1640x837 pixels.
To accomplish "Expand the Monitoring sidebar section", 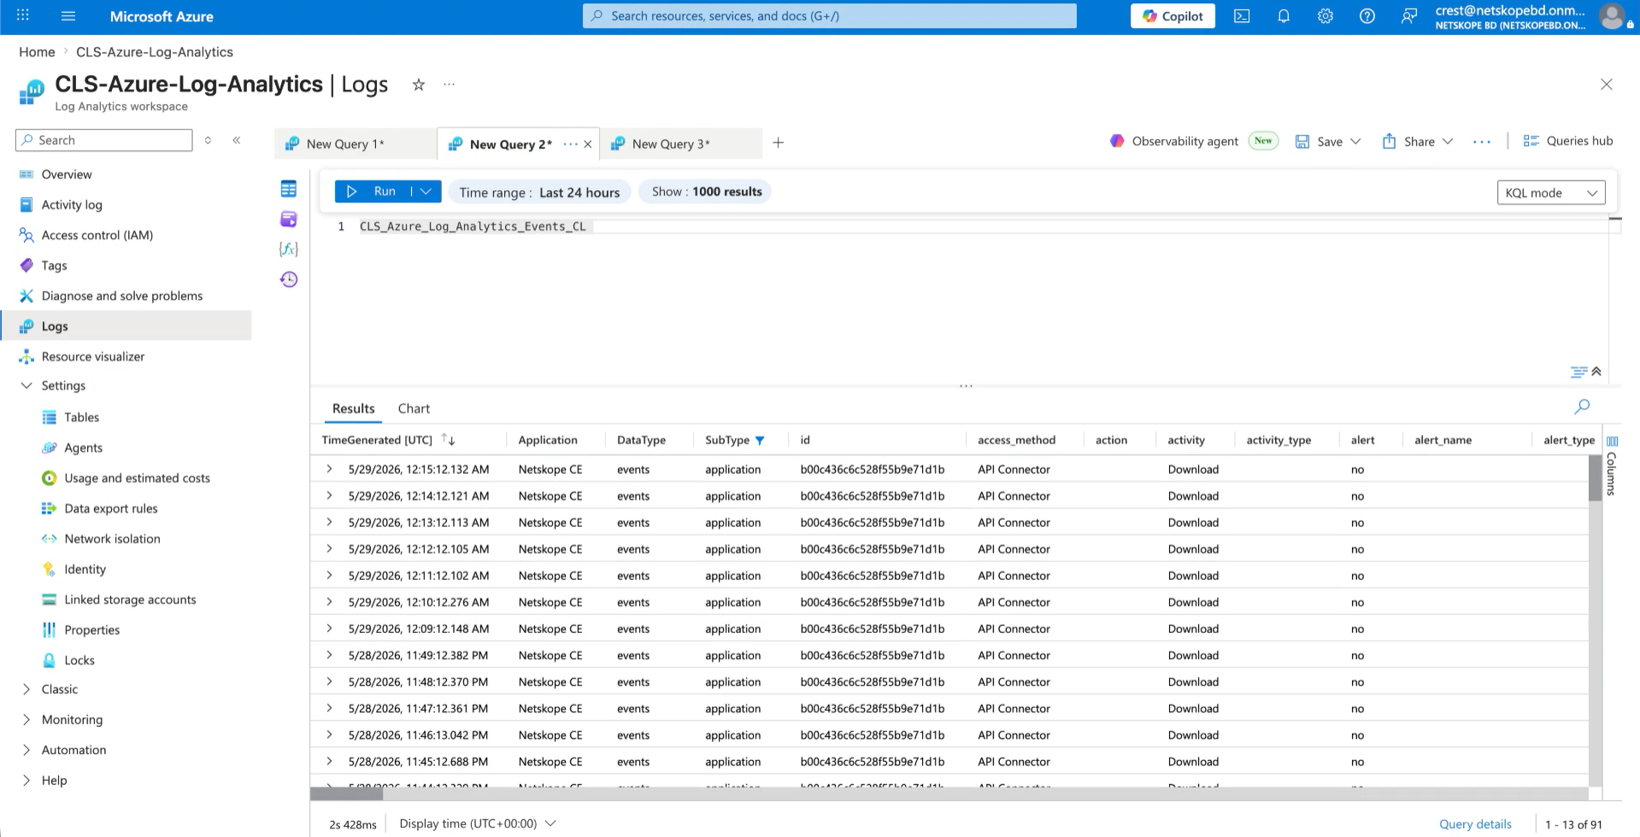I will pyautogui.click(x=26, y=720).
